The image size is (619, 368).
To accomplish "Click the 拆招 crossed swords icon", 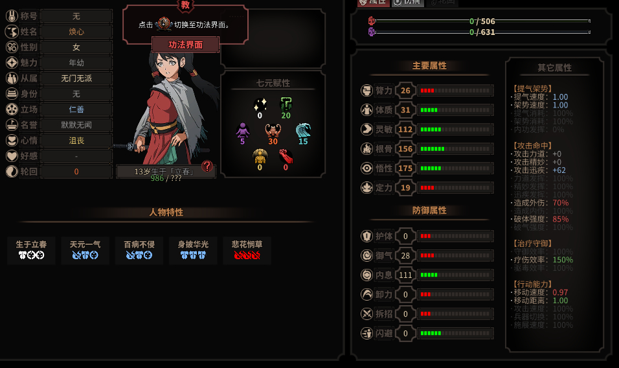I will (x=366, y=314).
